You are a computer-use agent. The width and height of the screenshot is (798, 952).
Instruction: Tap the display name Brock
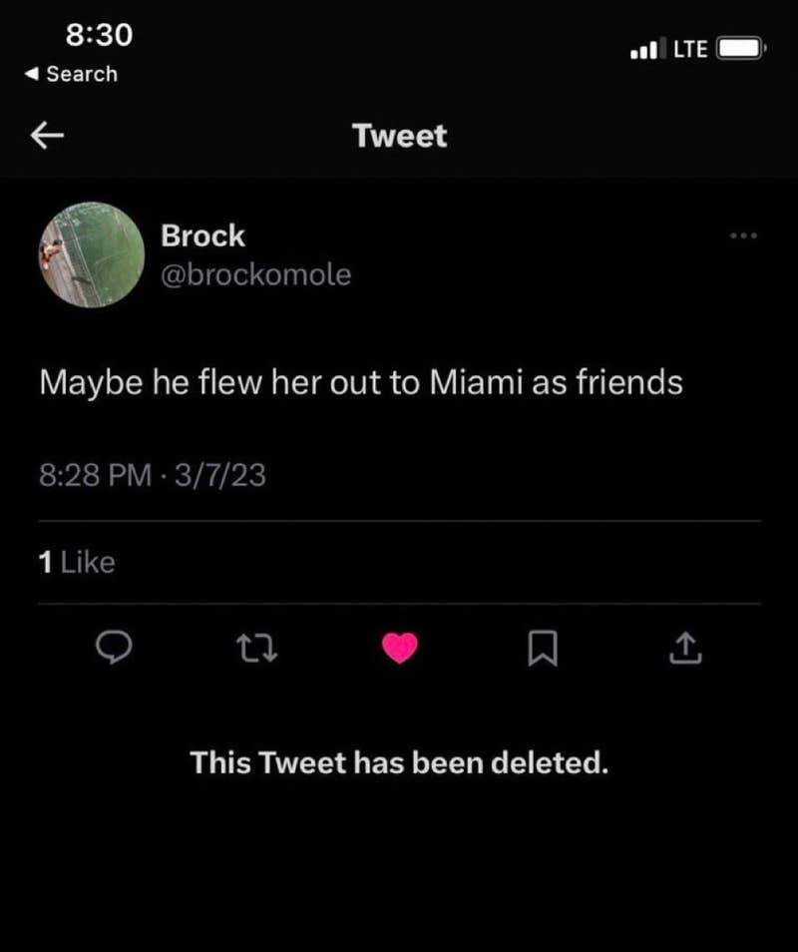click(x=202, y=236)
